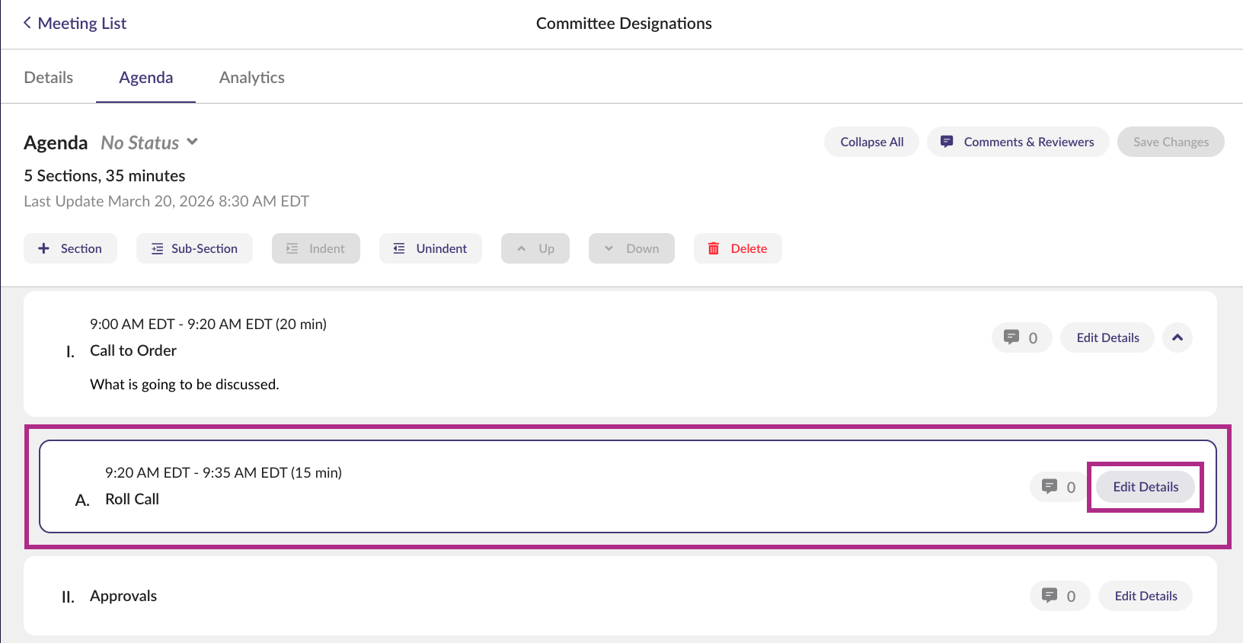Open comments for the Approvals section
The image size is (1243, 643).
[1059, 596]
